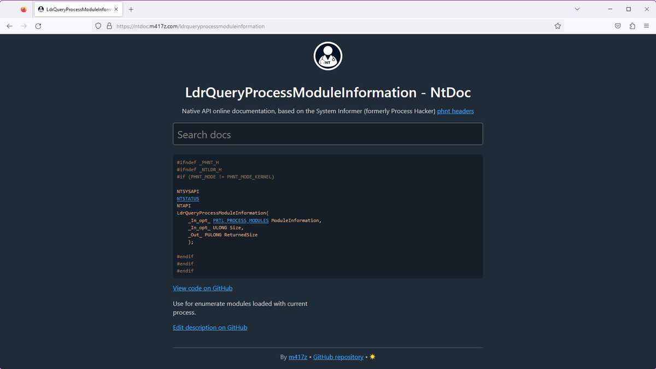Click the '_In_opt_ ULONG Size,' parameter line
656x369 pixels.
coord(215,228)
